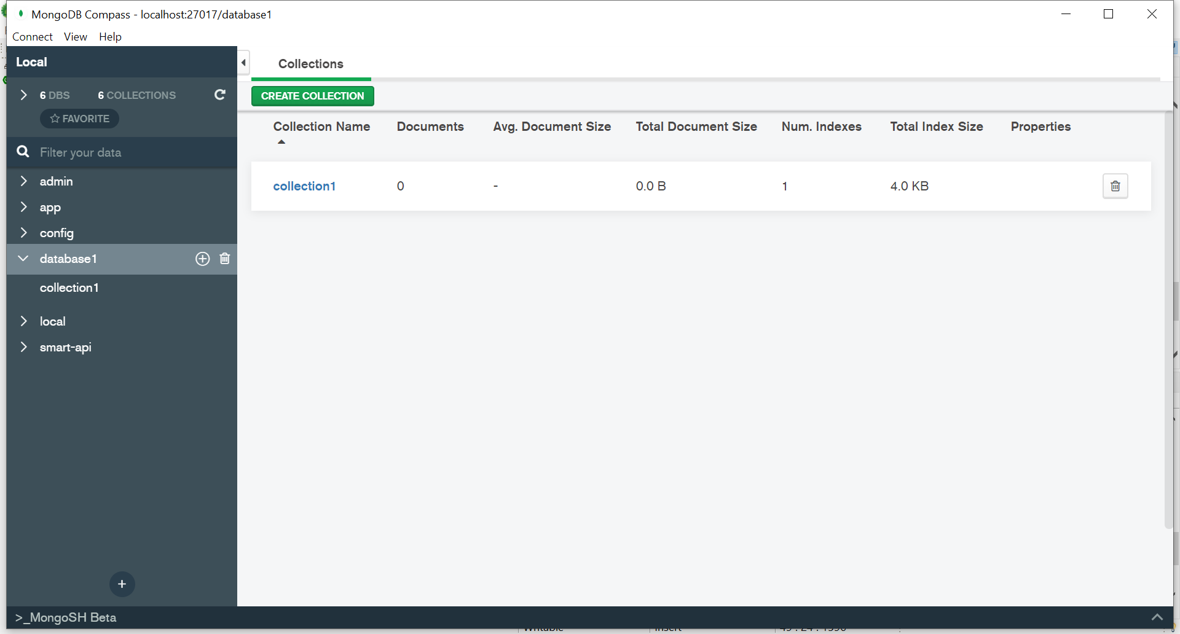
Task: Select the smart-api database name
Action: (65, 347)
